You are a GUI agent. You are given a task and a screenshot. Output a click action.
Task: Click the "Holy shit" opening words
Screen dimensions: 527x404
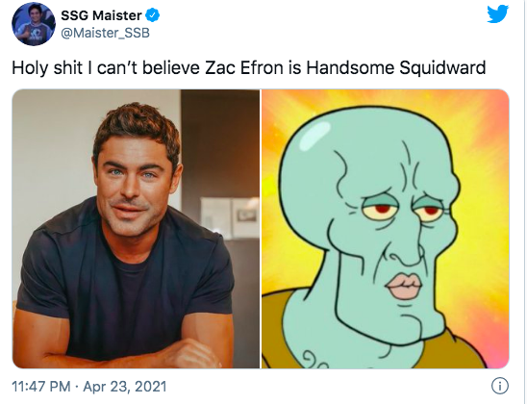[x=47, y=67]
